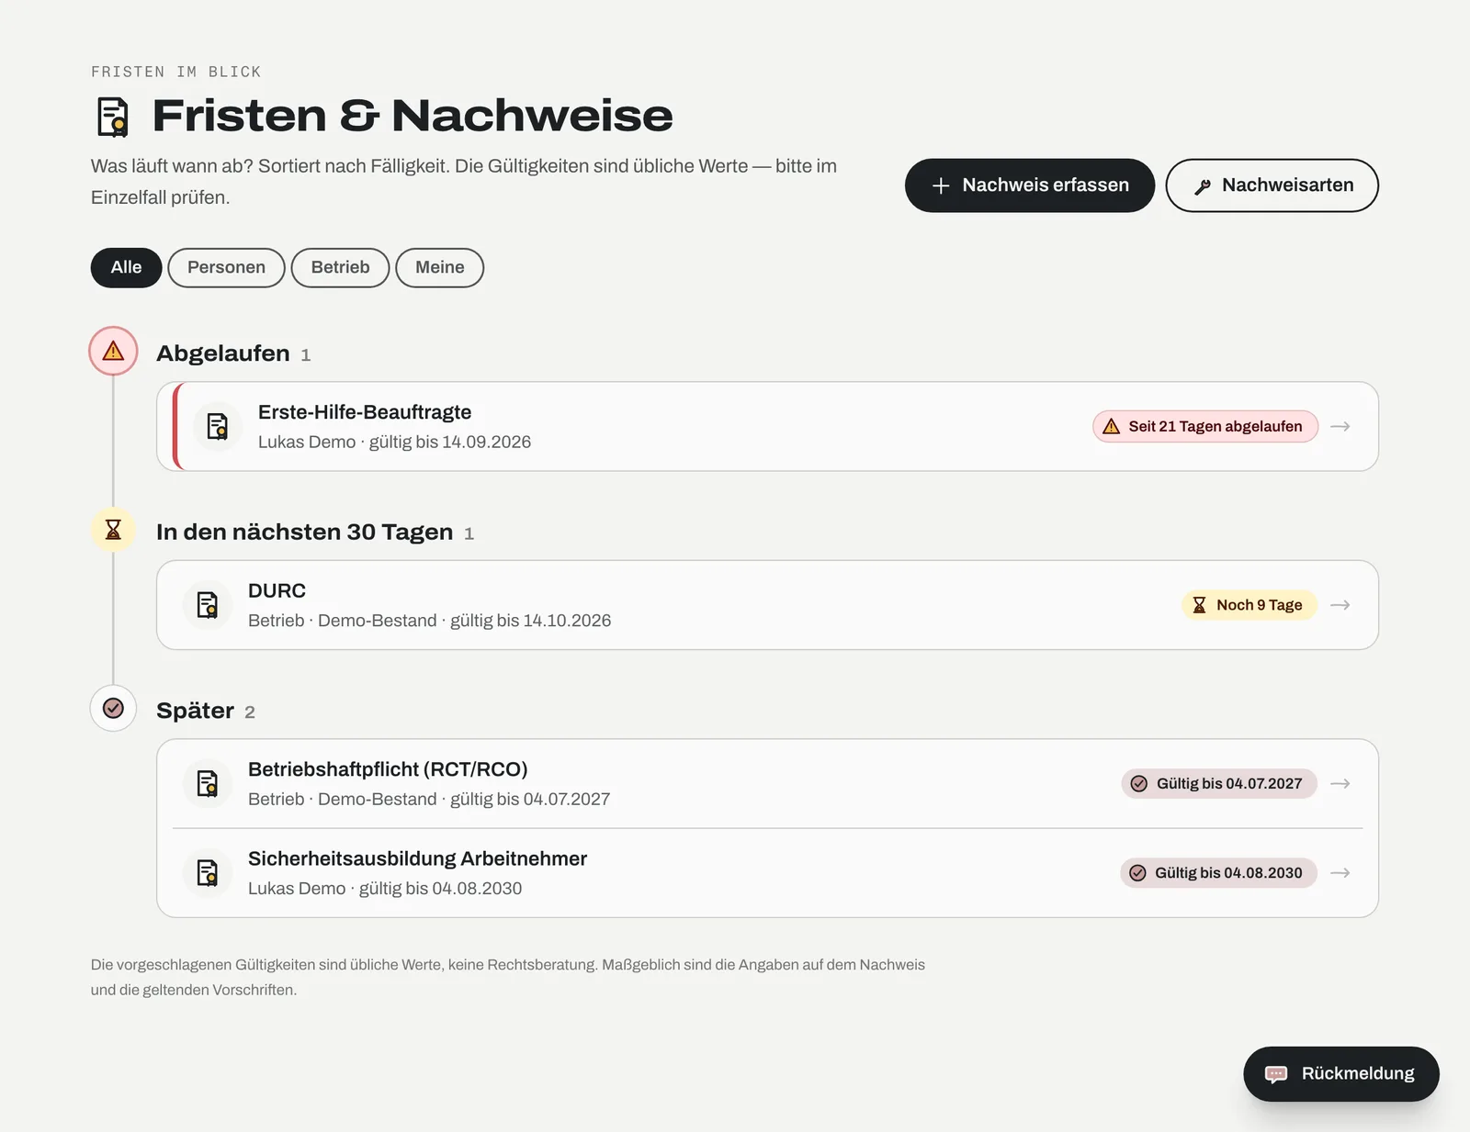
Task: Click the document icon of Betriebshaftpflicht (RCT/RCO)
Action: pos(208,784)
